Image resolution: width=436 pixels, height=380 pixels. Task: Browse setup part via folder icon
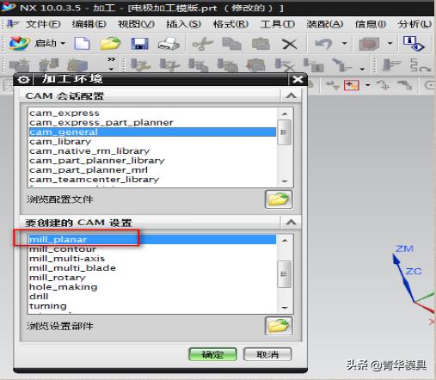279,326
